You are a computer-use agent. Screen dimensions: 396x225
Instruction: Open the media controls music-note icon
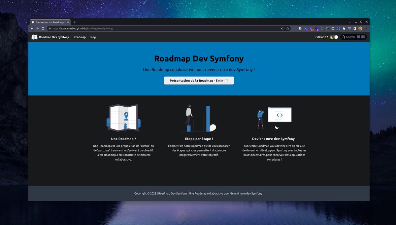coord(349,28)
